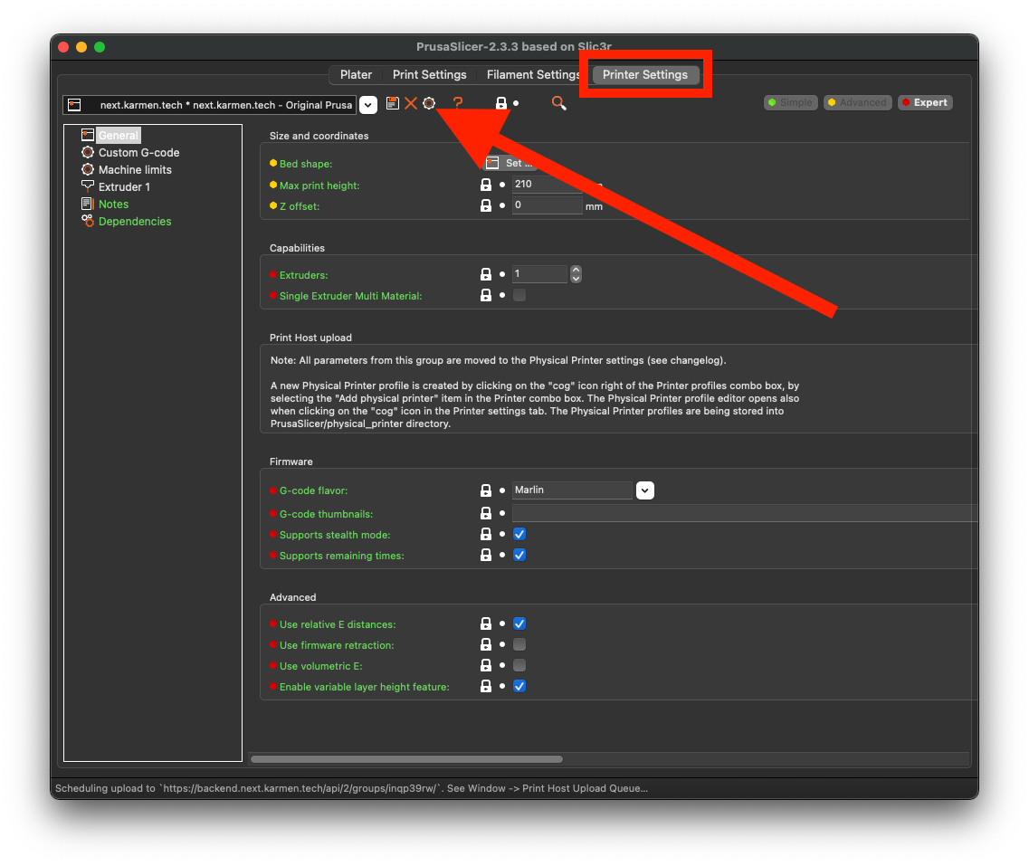Select General in the sidebar
This screenshot has height=866, width=1029.
pos(119,135)
